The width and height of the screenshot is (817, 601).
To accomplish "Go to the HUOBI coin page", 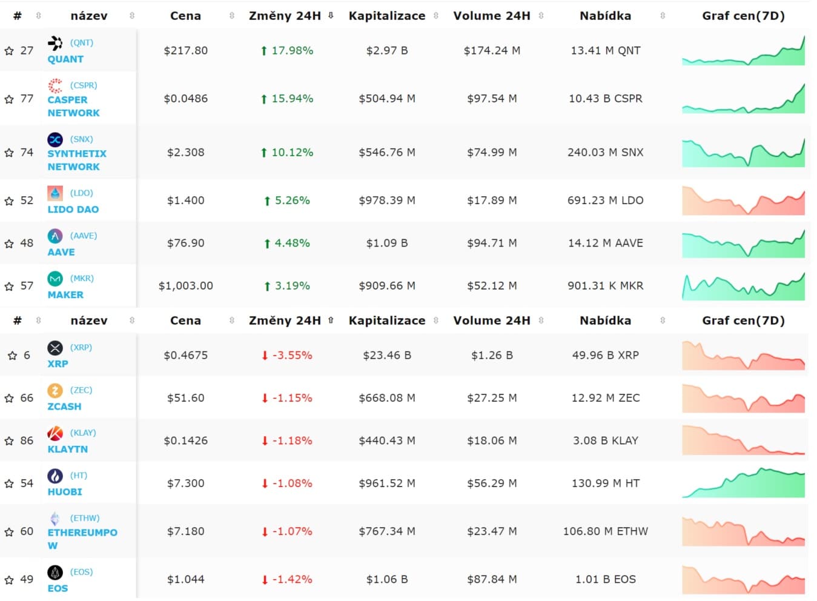I will tap(65, 492).
